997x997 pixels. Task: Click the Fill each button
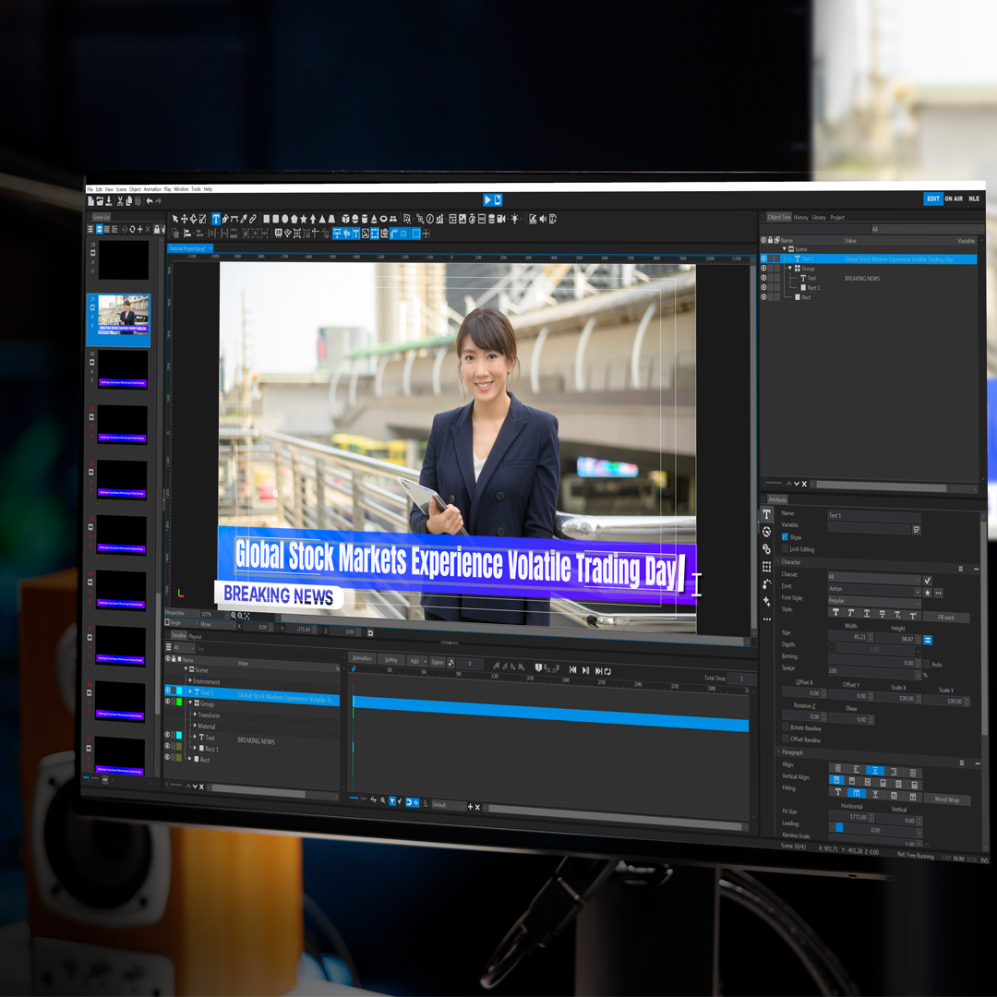click(x=946, y=618)
